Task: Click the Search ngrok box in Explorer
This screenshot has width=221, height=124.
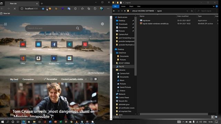Action: point(206,11)
